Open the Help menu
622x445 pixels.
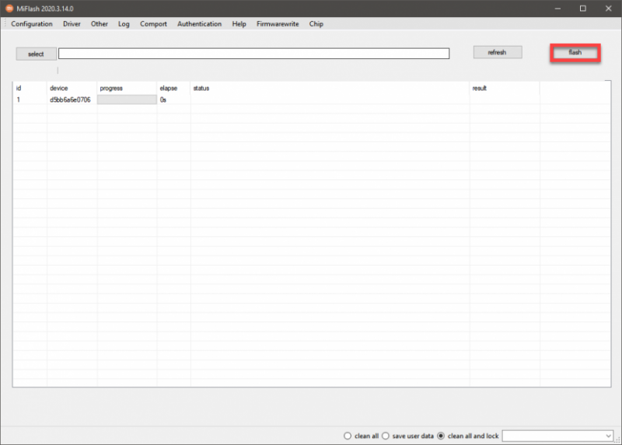(239, 24)
